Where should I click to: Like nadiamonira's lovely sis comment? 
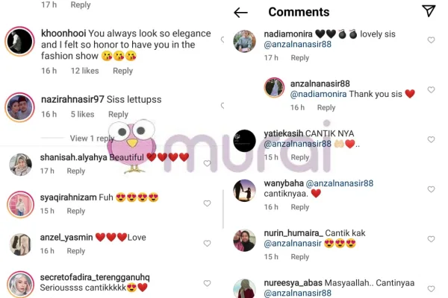point(431,40)
